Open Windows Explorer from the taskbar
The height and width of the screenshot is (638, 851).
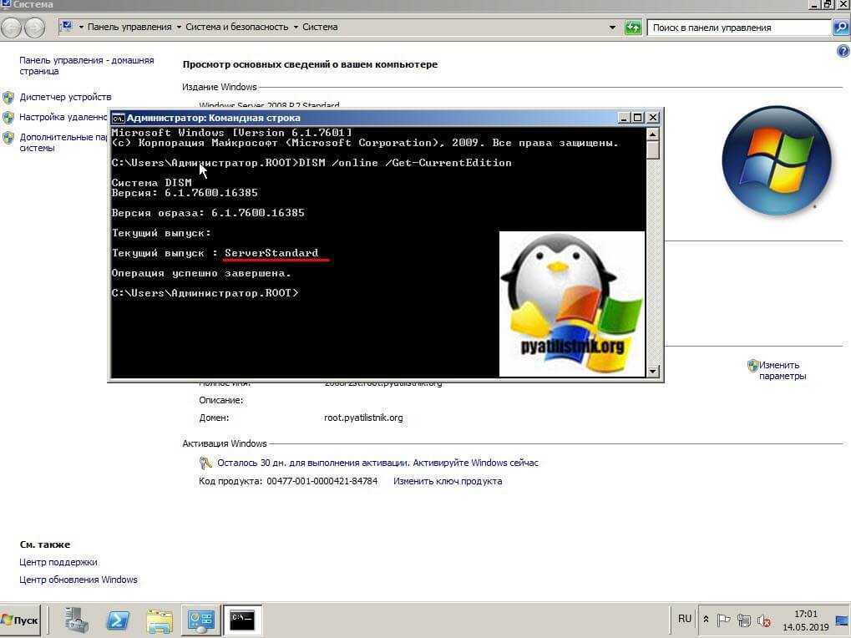[159, 620]
